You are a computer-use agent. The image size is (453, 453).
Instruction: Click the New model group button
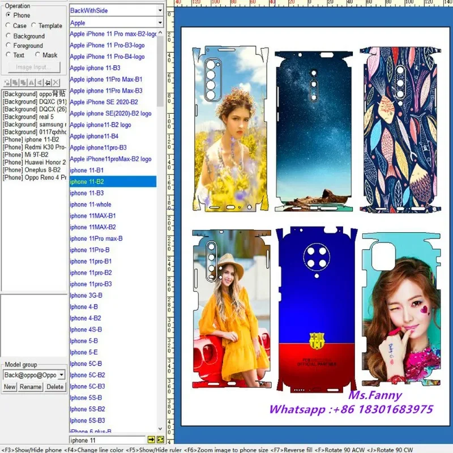[10, 387]
